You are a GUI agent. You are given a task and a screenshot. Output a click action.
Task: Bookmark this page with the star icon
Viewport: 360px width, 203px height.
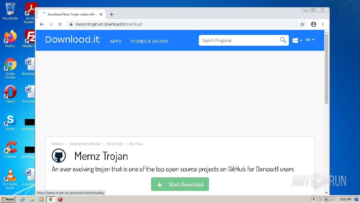[302, 24]
